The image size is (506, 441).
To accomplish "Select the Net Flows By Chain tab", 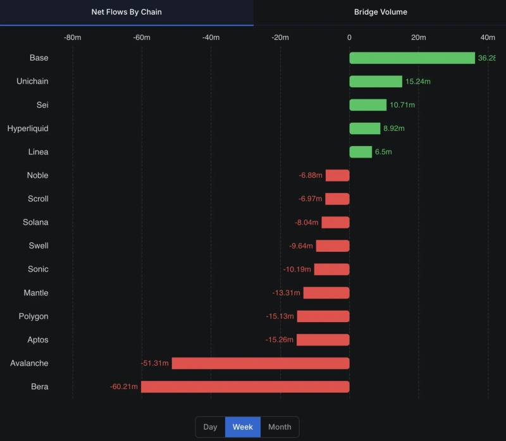I will [126, 12].
